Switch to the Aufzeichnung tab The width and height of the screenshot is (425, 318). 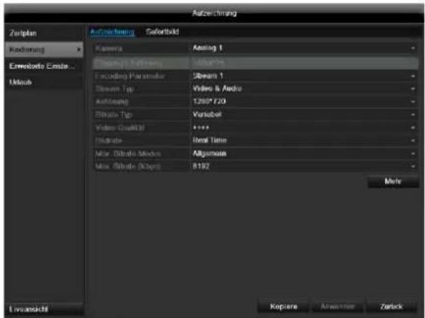pyautogui.click(x=112, y=32)
